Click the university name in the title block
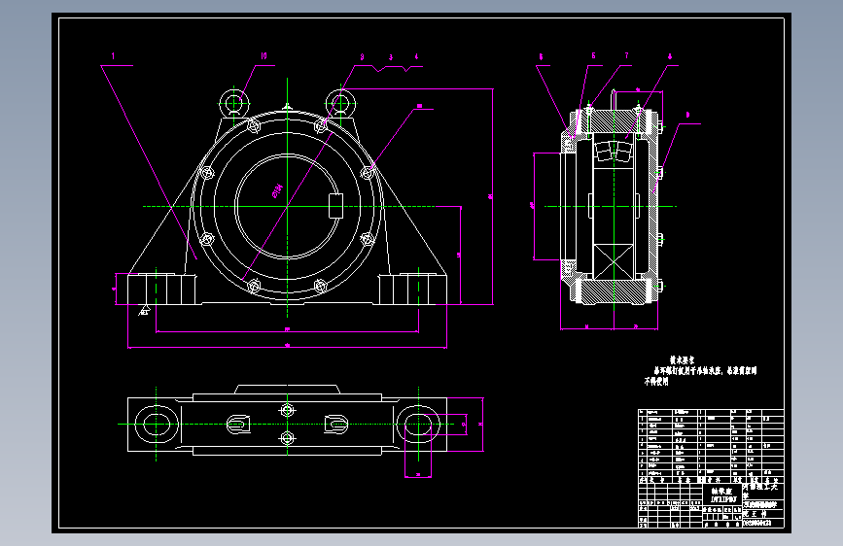This screenshot has width=843, height=546. coord(760,490)
